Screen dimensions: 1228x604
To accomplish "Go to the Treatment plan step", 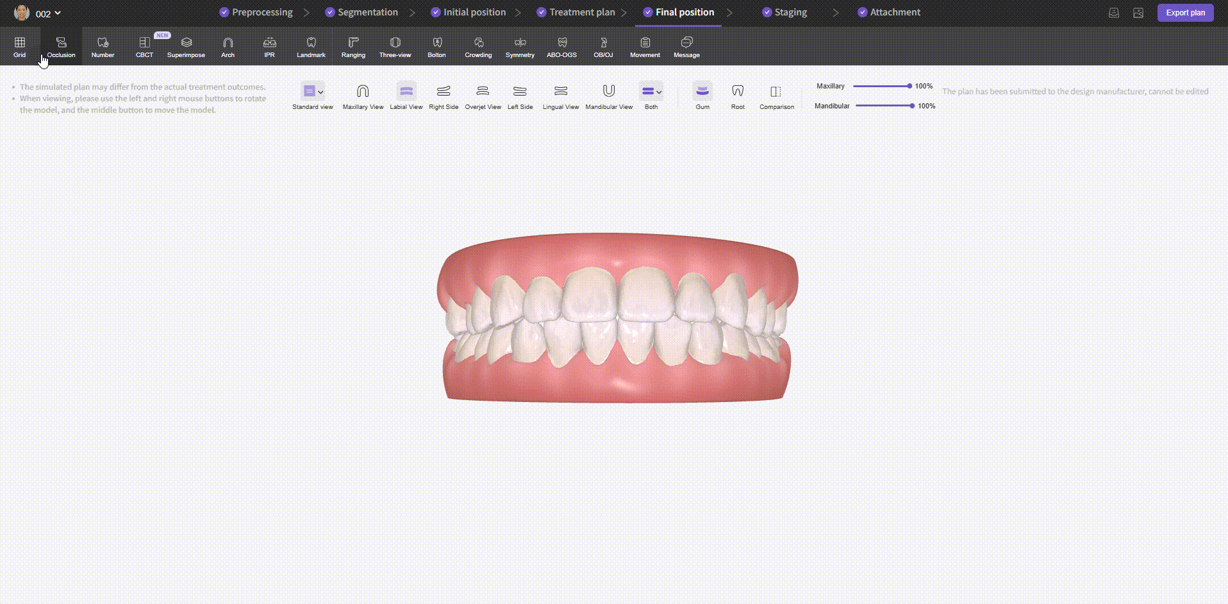I will coord(576,12).
